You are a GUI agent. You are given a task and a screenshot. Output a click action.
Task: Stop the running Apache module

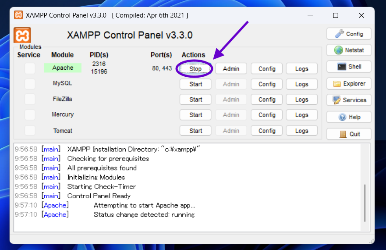click(195, 69)
